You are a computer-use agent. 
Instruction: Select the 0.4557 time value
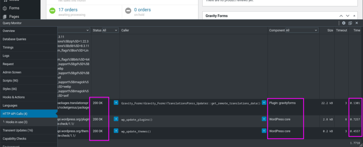(355, 131)
